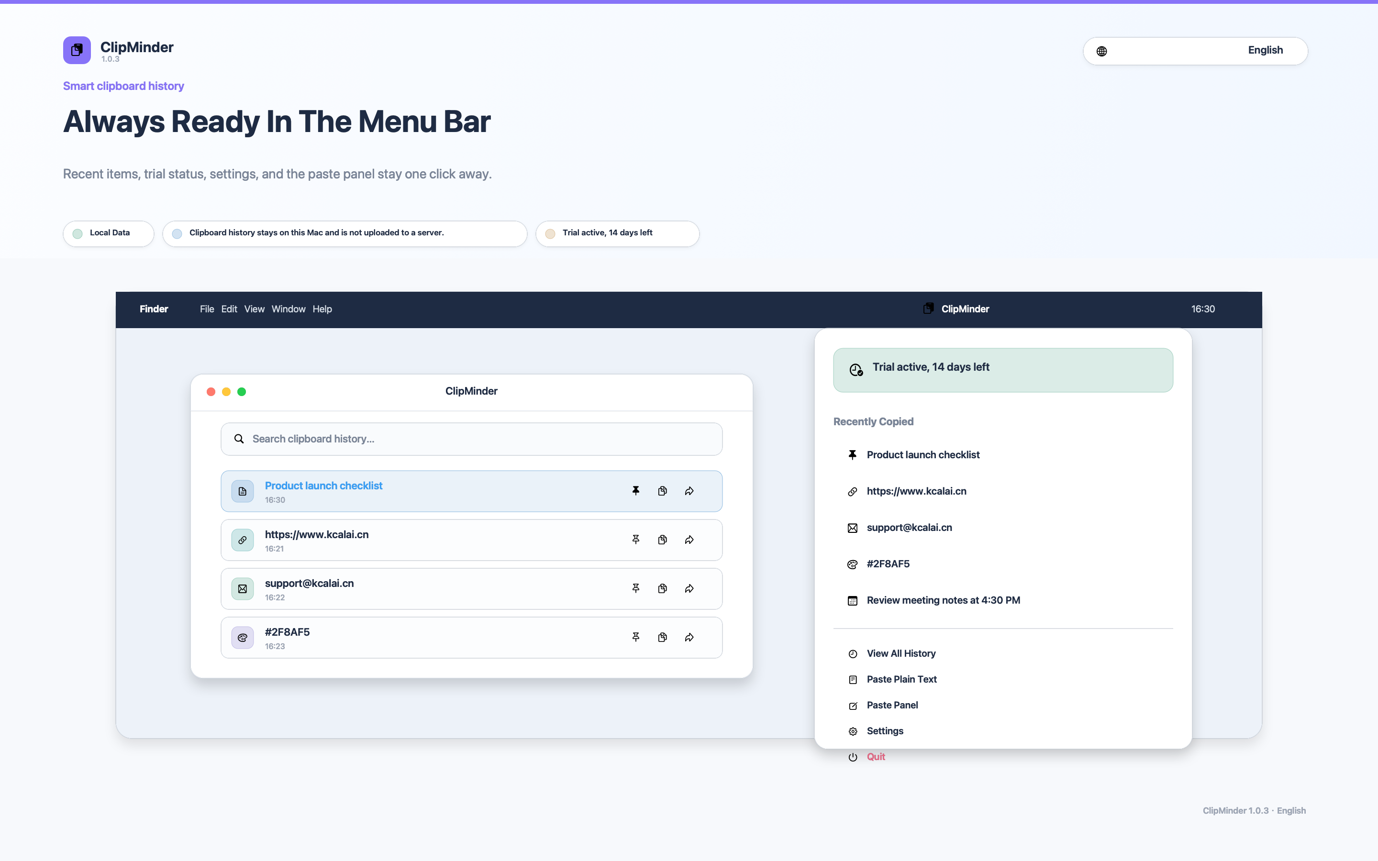Open the Help menu

tap(322, 309)
